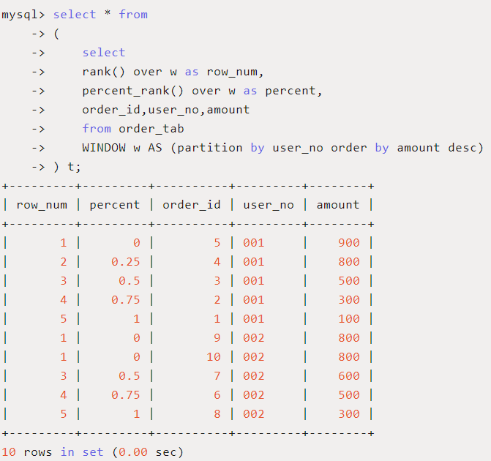This screenshot has height=461, width=491.
Task: Click percent '0.5' in order_id 7 row
Action: coord(129,376)
